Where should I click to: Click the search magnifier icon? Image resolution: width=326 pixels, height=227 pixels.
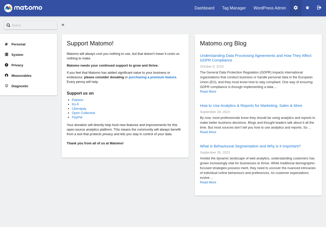[8, 25]
